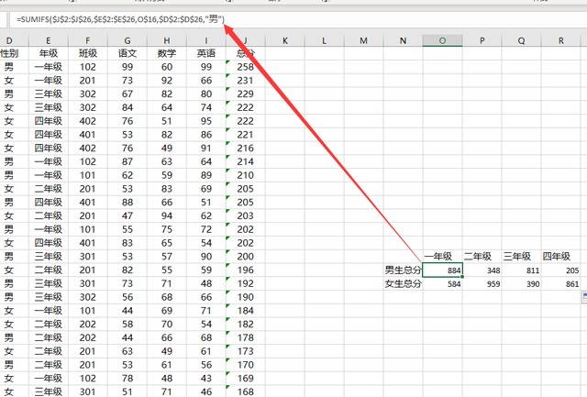Select column F header
Screen dimensions: 587x397
pos(88,40)
